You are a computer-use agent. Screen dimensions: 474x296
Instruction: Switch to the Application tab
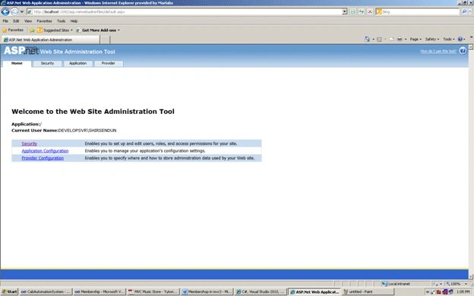(77, 64)
